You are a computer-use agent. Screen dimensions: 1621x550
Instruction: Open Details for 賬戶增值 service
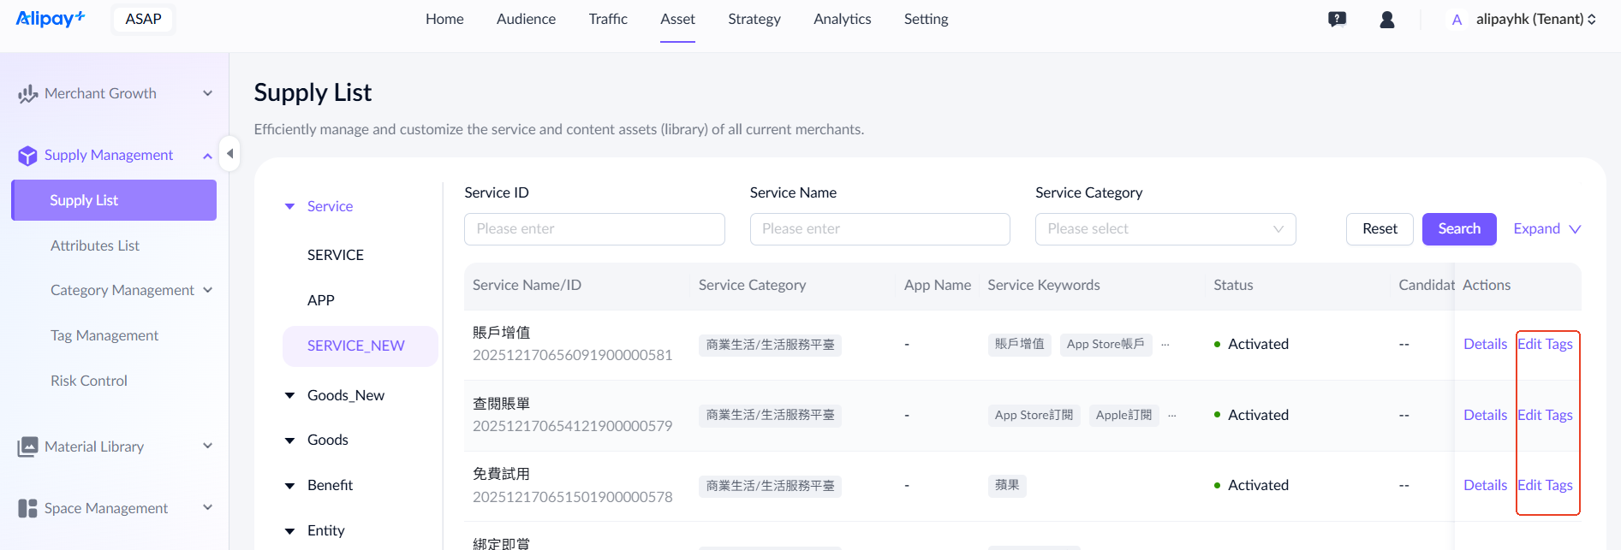click(1485, 344)
